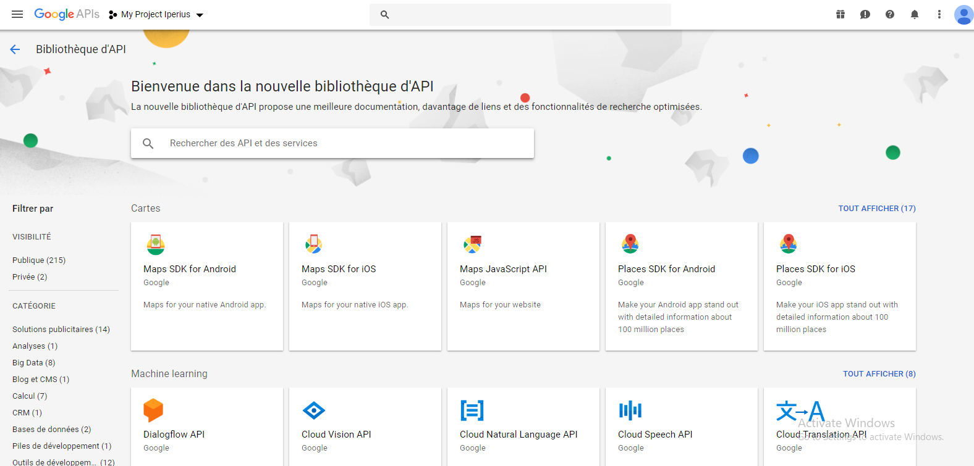The image size is (974, 466).
Task: Open the feedback alert icon in header
Action: coord(865,14)
